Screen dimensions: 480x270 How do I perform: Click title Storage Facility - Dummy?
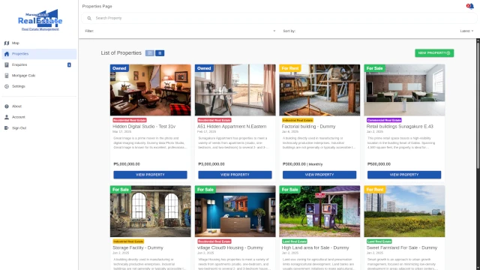(x=138, y=247)
